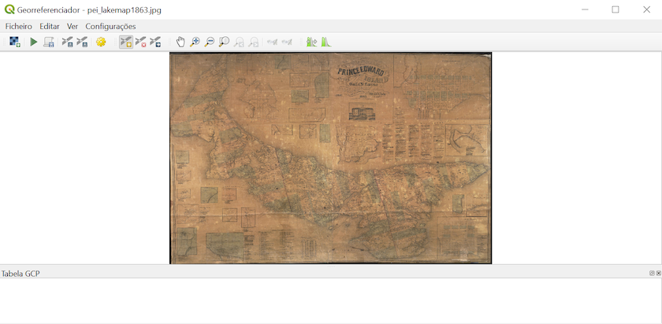Start georeferencing with the green play button
The width and height of the screenshot is (662, 324).
click(33, 42)
